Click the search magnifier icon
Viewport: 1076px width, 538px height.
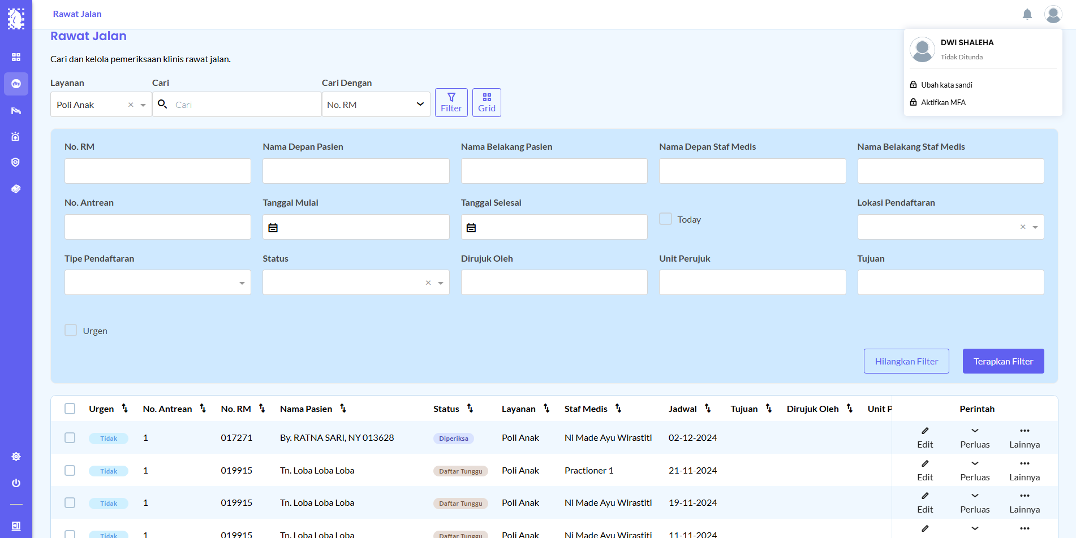(162, 104)
